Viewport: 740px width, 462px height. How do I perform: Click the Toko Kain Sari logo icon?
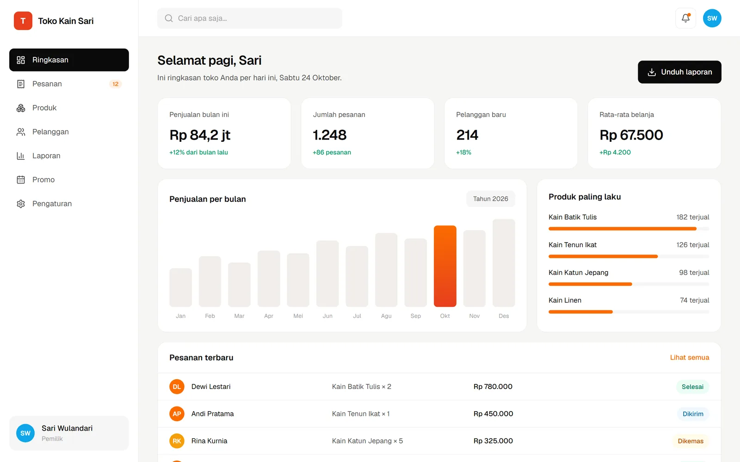point(23,21)
